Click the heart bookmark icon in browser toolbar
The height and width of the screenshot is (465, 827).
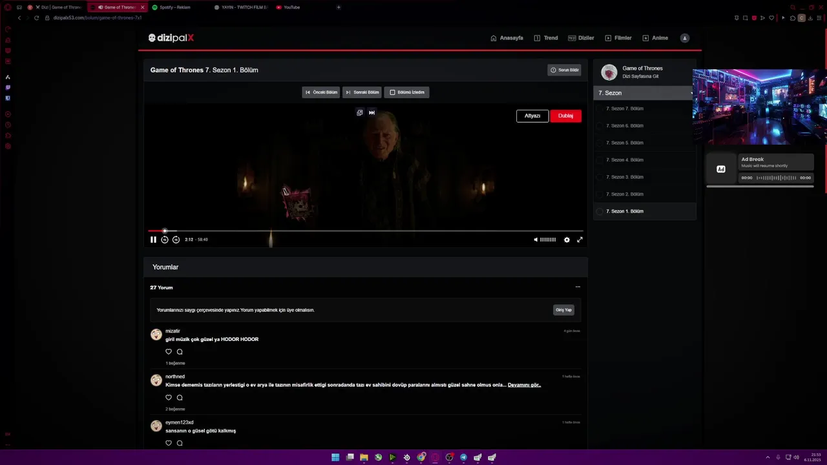pyautogui.click(x=771, y=18)
